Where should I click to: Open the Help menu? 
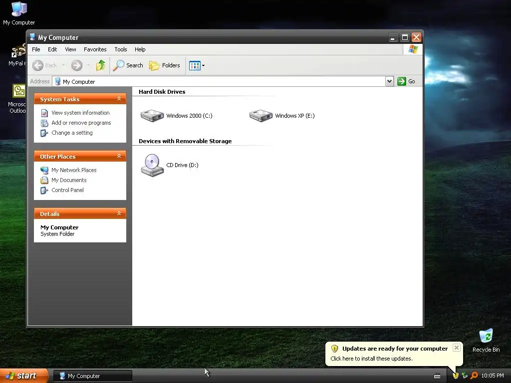pos(140,49)
